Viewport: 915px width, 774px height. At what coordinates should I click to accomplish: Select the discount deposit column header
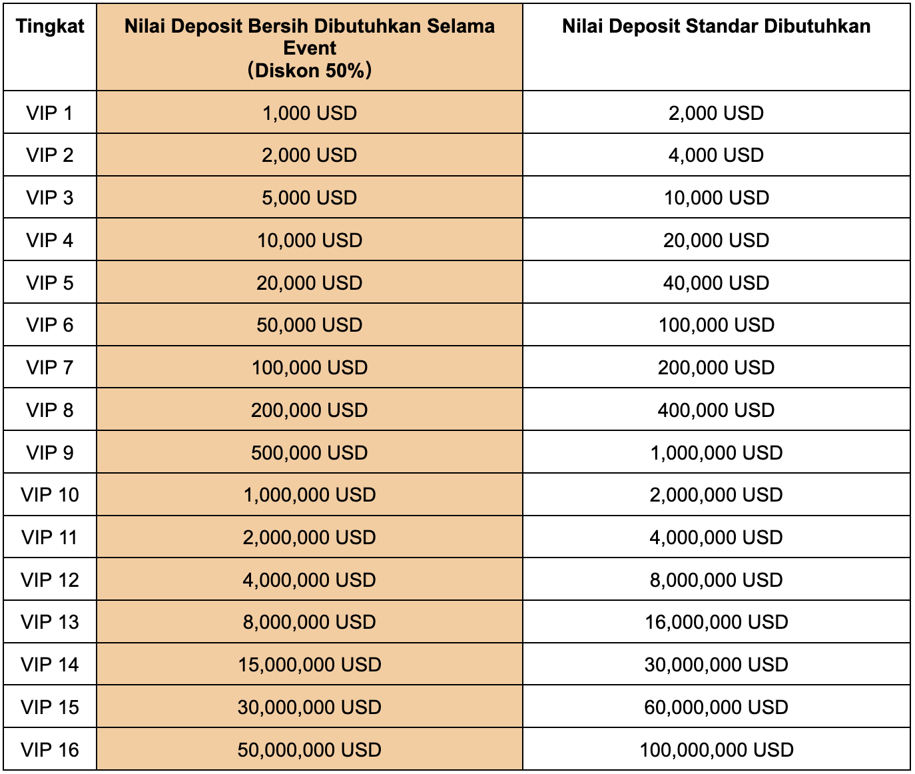coord(310,47)
